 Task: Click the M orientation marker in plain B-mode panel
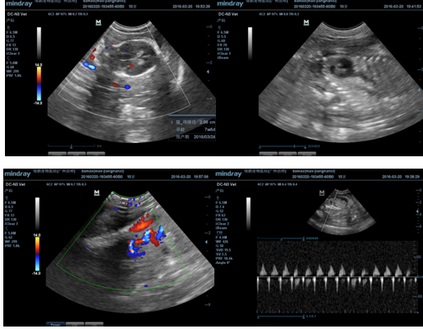[x=306, y=22]
